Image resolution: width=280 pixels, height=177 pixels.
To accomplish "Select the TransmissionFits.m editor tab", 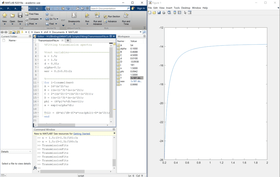I will pyautogui.click(x=48, y=40).
